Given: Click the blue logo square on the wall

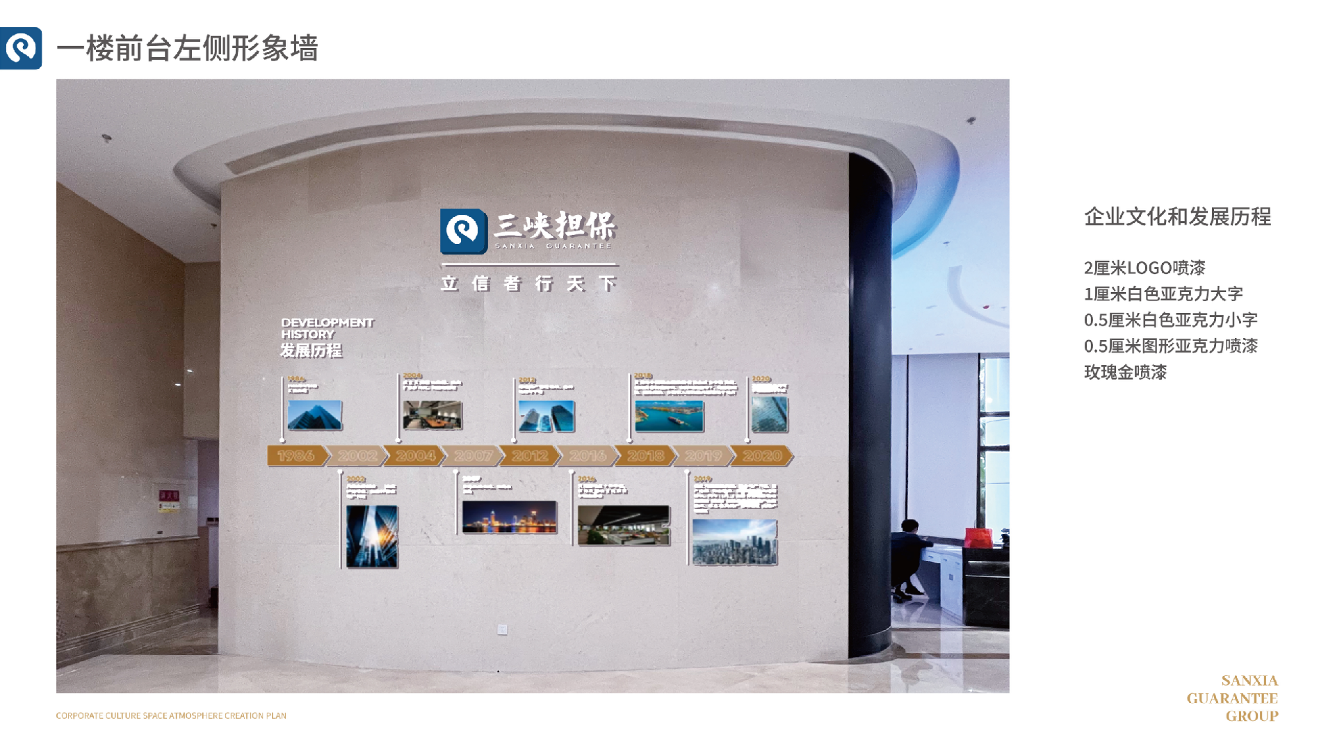Looking at the screenshot, I should pos(463,231).
